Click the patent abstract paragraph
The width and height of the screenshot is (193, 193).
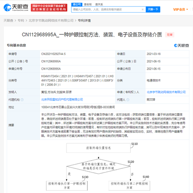point(113,125)
